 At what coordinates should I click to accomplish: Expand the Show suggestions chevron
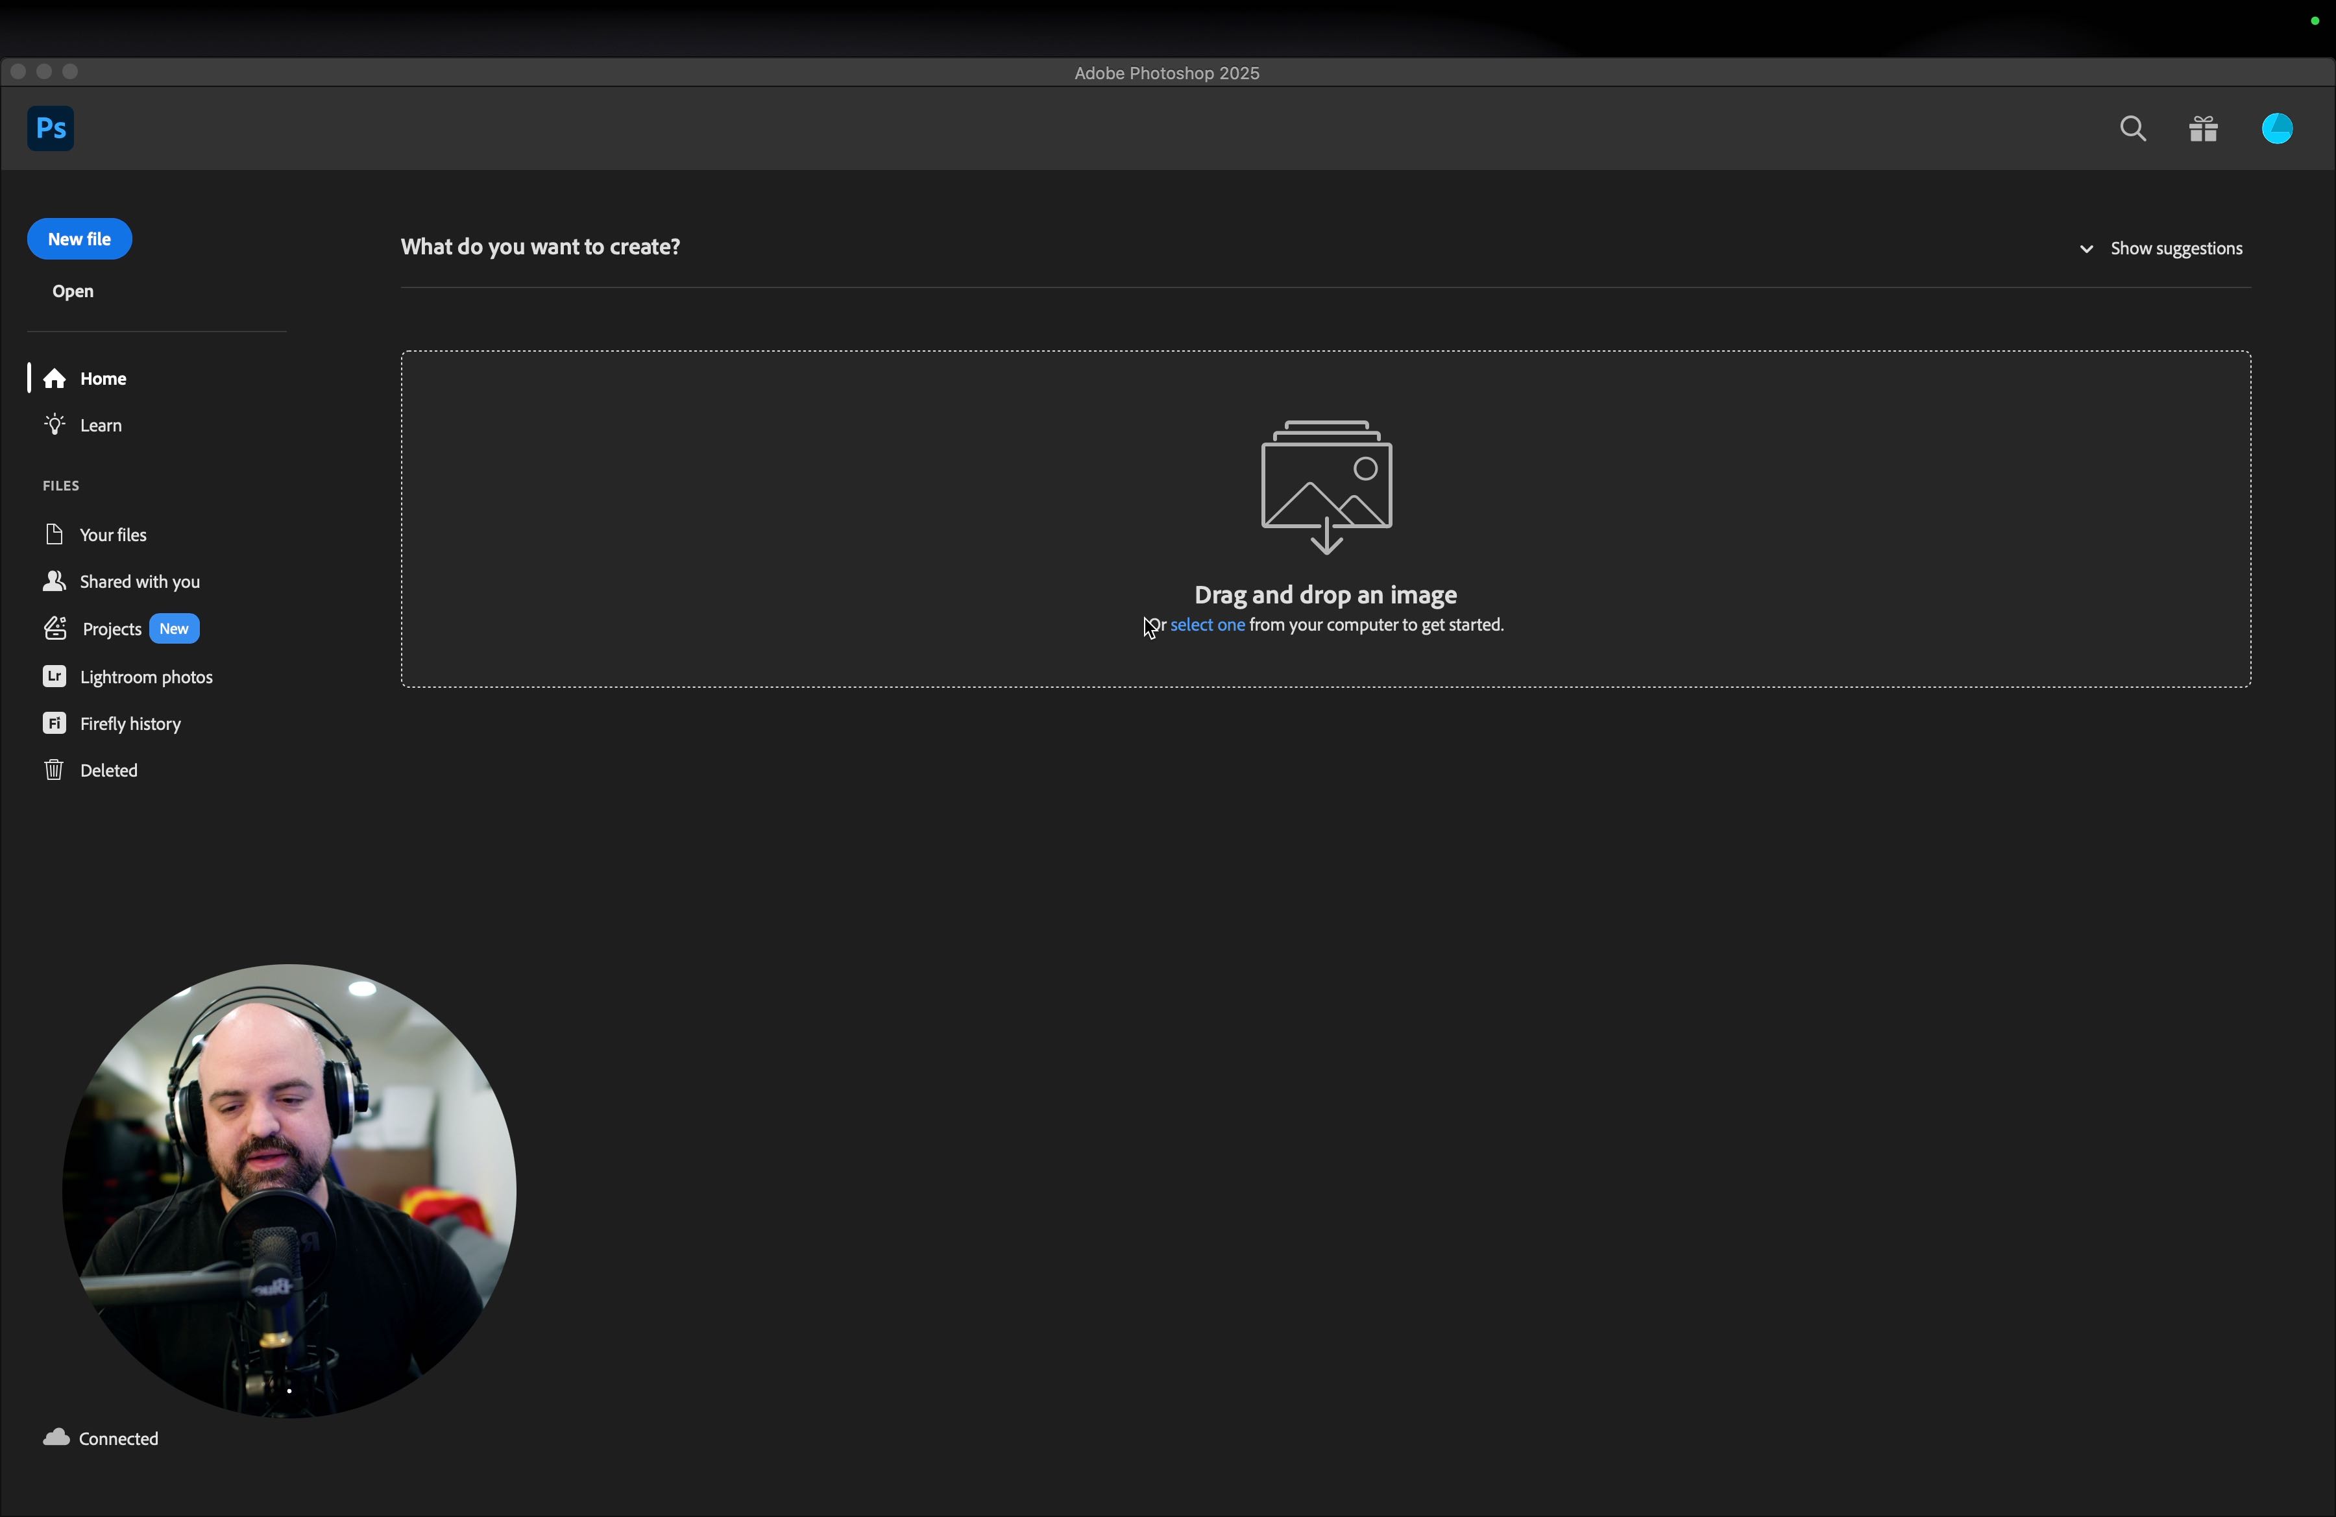[2086, 249]
